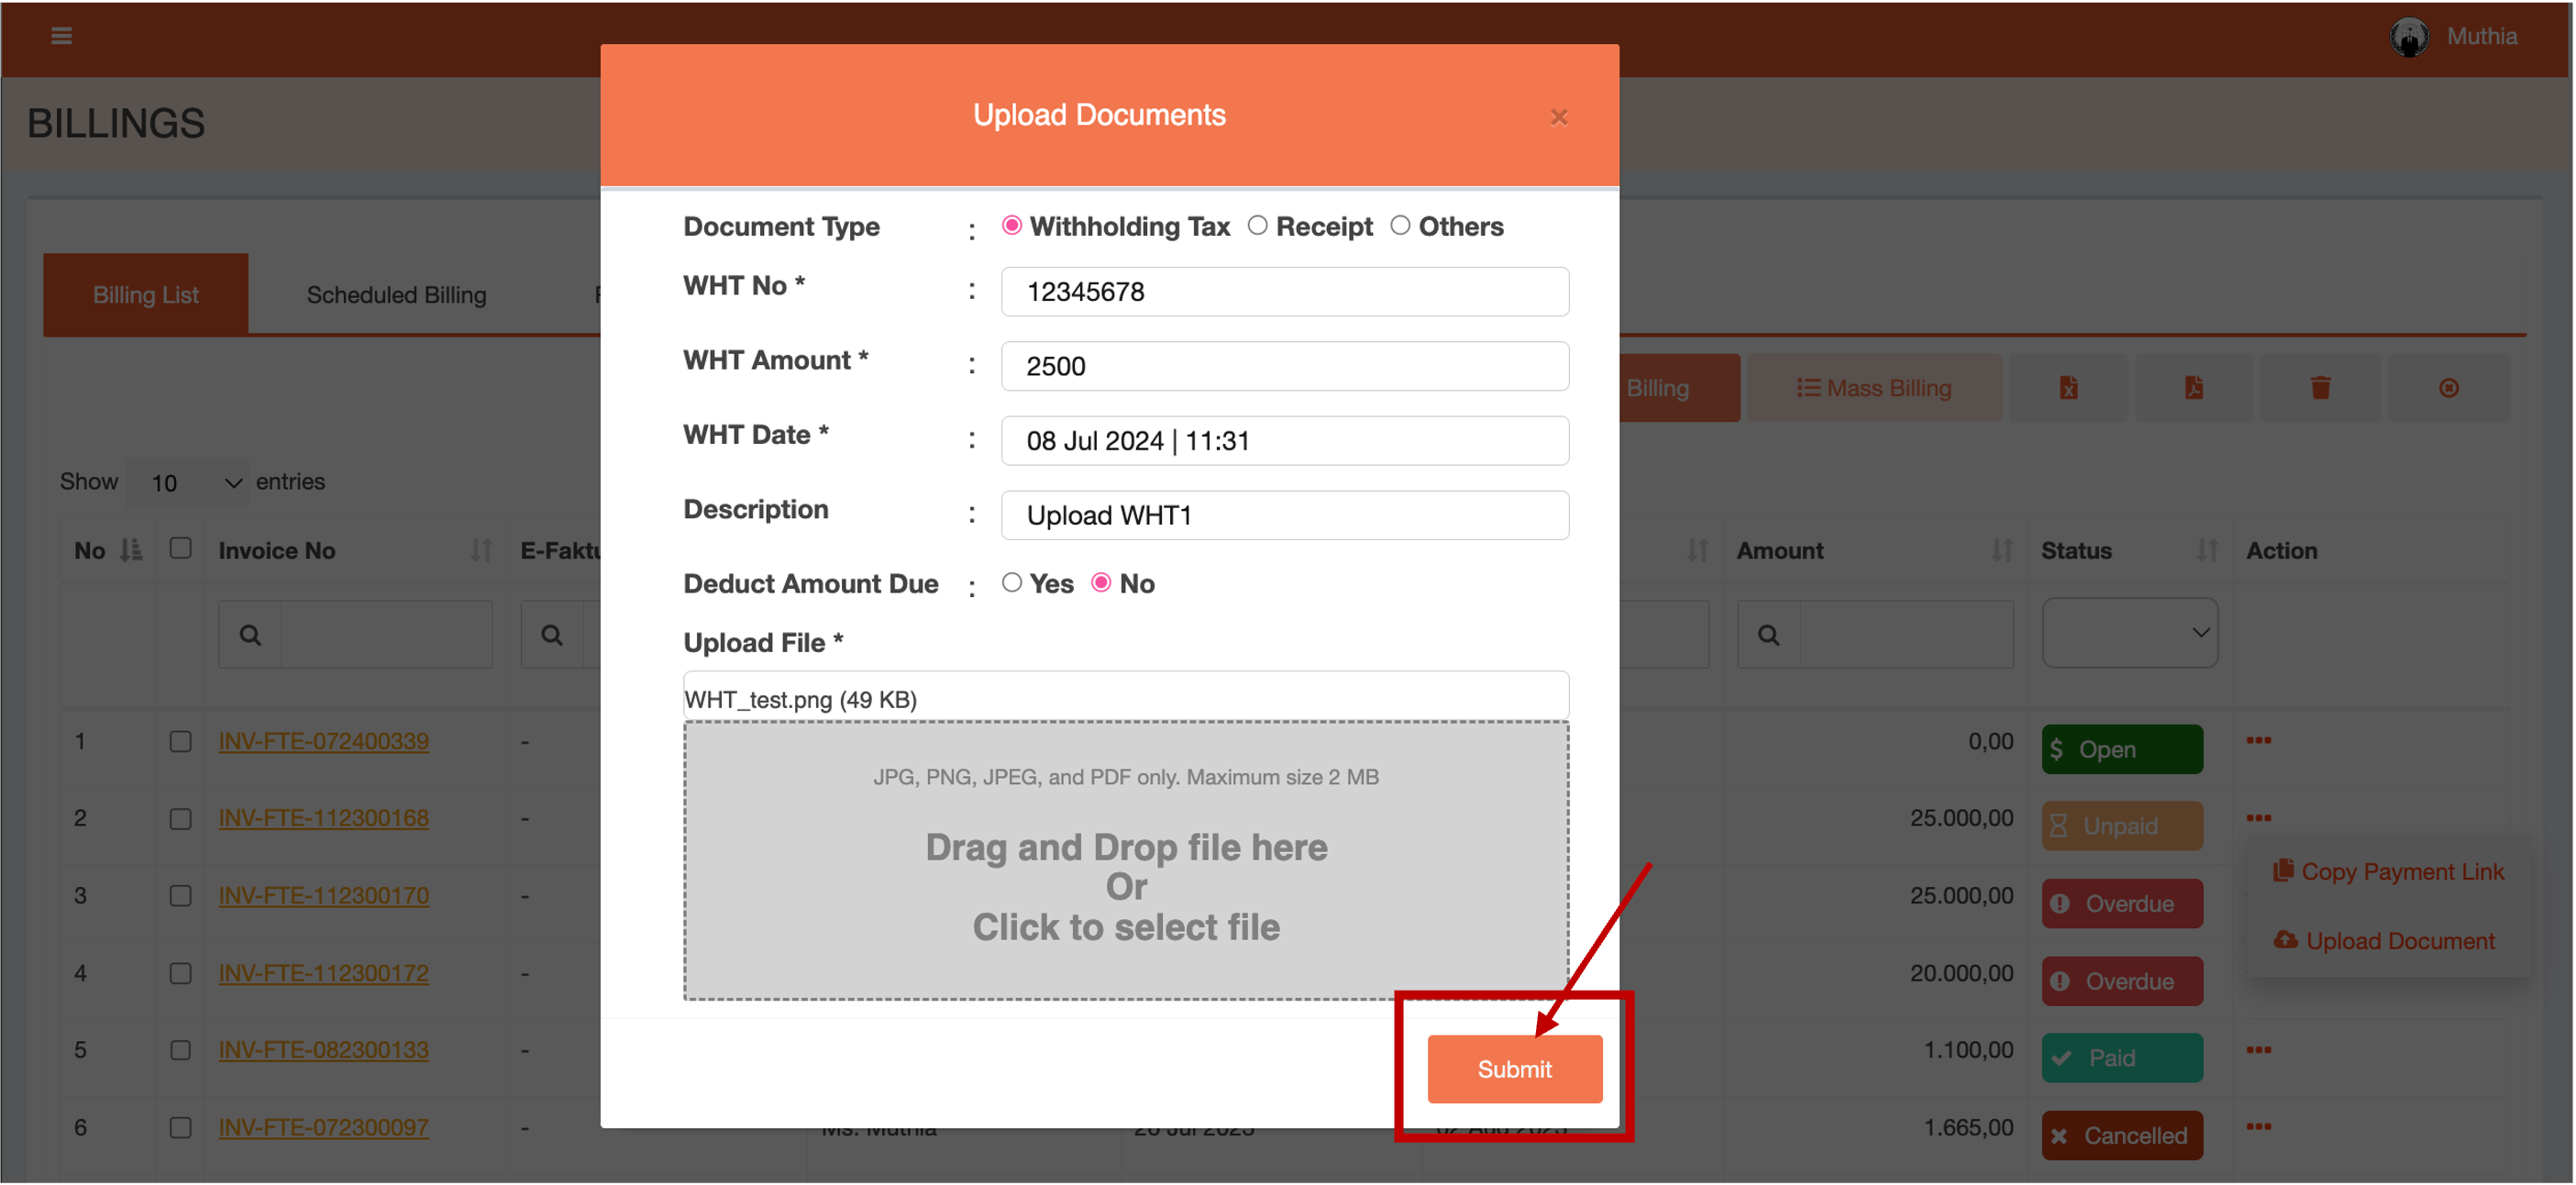The height and width of the screenshot is (1185, 2576).
Task: Click the trash delete icon
Action: coord(2320,388)
